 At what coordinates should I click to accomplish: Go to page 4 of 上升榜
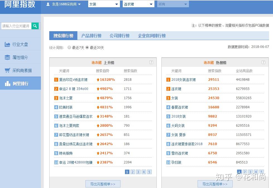point(144,172)
